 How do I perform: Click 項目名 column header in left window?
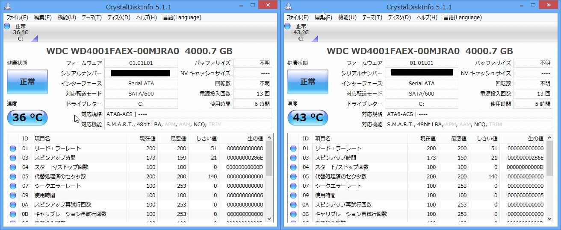point(79,138)
